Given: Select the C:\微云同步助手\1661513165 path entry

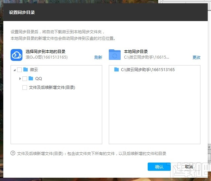Looking at the screenshot, I should [148, 70].
